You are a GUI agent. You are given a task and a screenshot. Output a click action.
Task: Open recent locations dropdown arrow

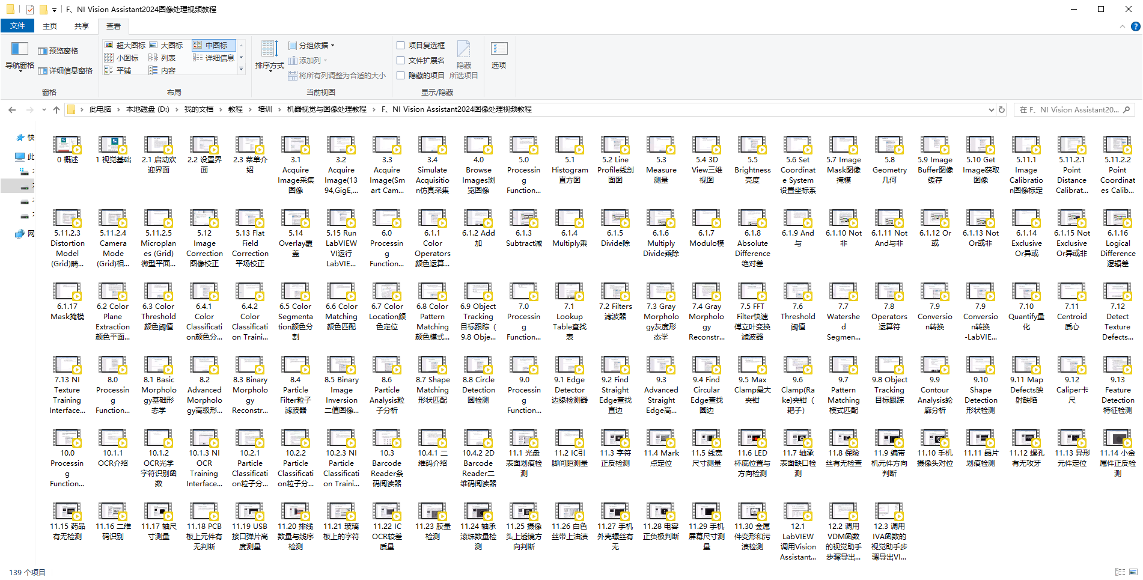click(44, 109)
